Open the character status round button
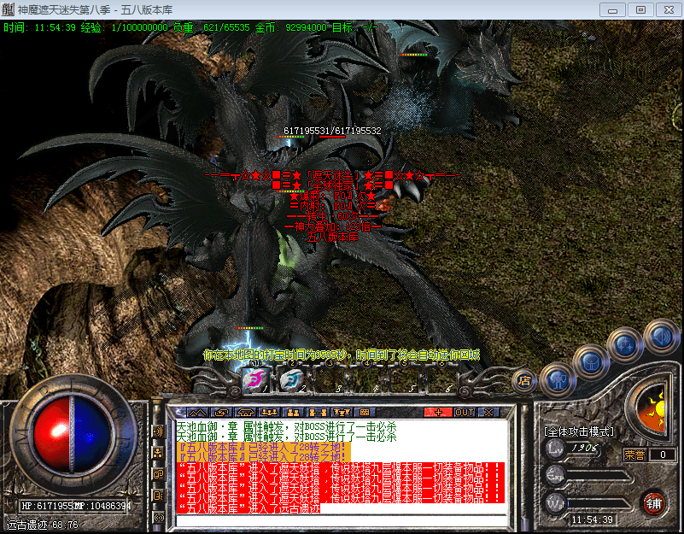 (558, 379)
